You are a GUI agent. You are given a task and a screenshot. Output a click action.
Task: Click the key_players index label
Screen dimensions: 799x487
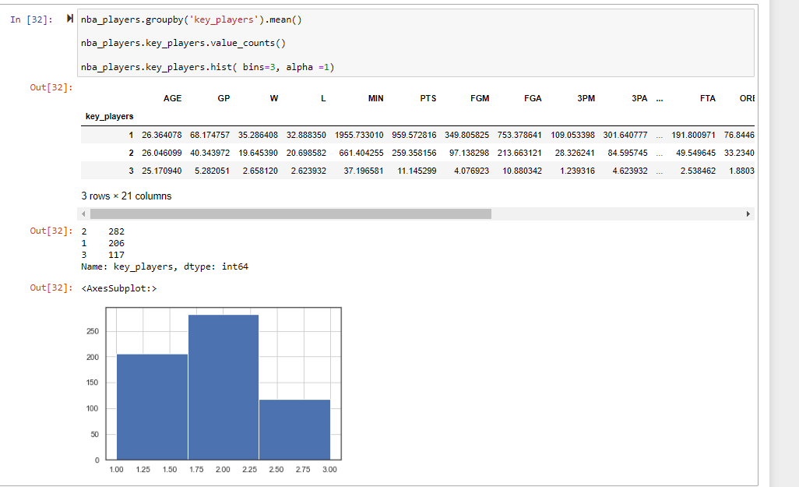point(109,116)
